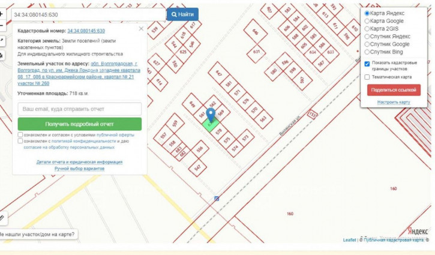
Task: Click Не нашли участок/дом на карте prompt
Action: point(37,235)
